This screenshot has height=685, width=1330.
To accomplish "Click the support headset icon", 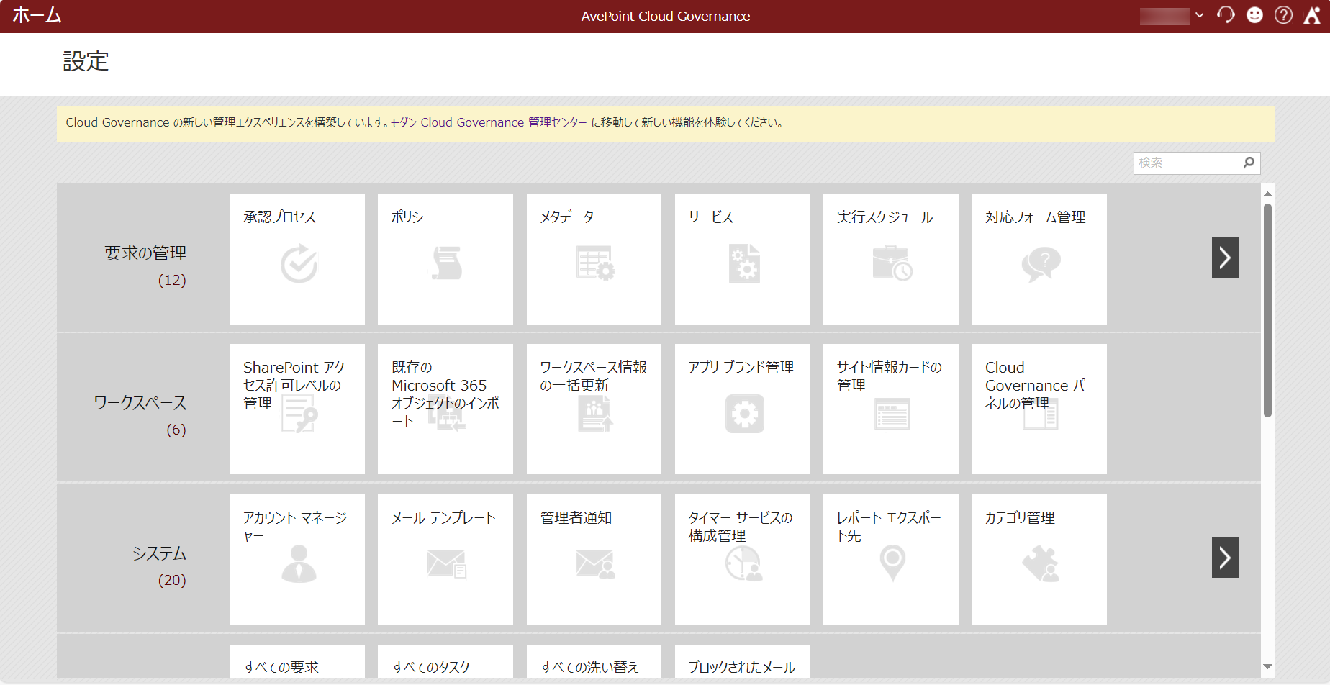I will click(x=1226, y=15).
